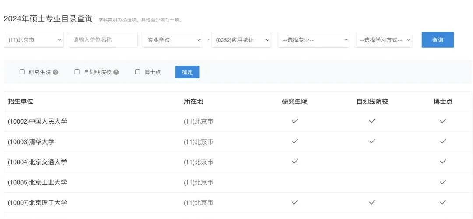Click the 自划线院校 column header
This screenshot has height=219, width=473.
click(x=372, y=102)
